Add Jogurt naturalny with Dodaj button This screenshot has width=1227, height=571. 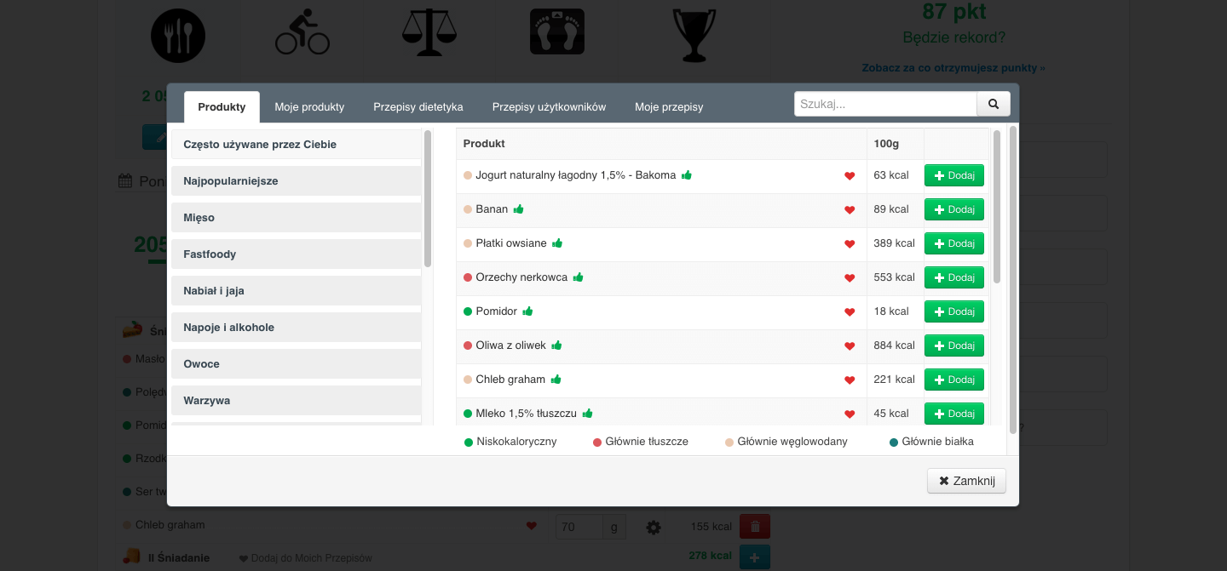954,175
